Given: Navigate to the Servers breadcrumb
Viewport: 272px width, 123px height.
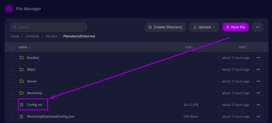Looking at the screenshot, I should pos(51,36).
